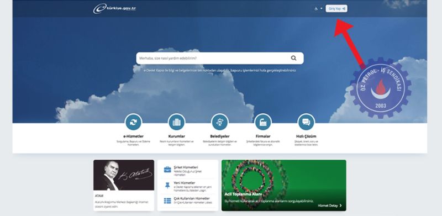The height and width of the screenshot is (216, 442).
Task: Click the Giriş Yap login button
Action: point(336,8)
